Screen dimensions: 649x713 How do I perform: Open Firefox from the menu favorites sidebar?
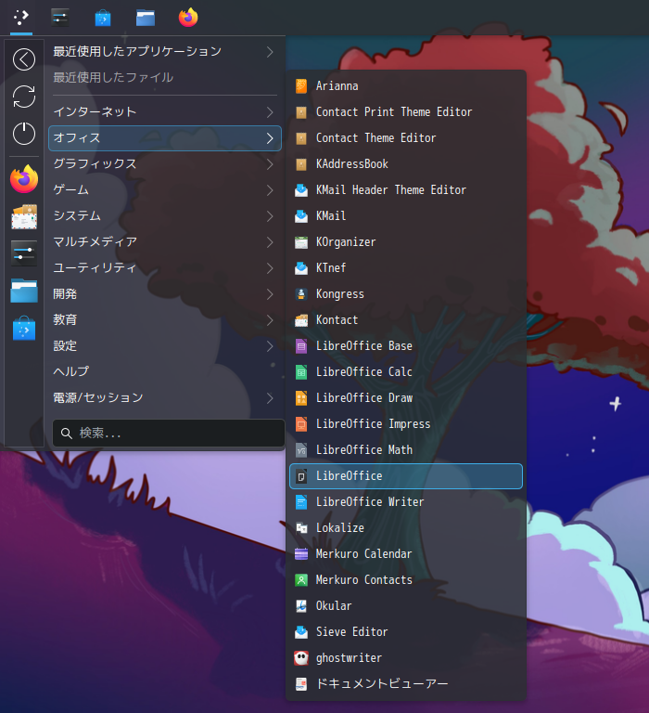24,179
